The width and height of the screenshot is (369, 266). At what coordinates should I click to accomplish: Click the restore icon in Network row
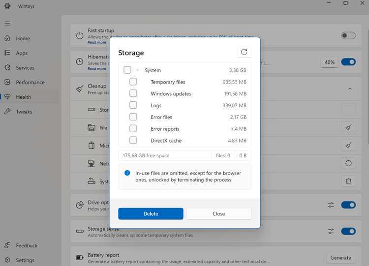pos(348,163)
